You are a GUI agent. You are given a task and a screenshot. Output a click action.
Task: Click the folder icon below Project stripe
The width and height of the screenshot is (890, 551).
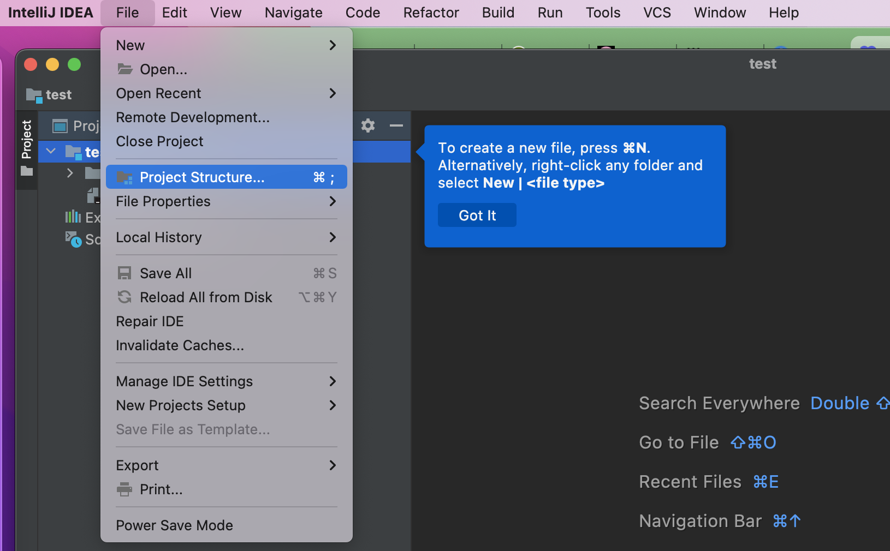[x=27, y=171]
